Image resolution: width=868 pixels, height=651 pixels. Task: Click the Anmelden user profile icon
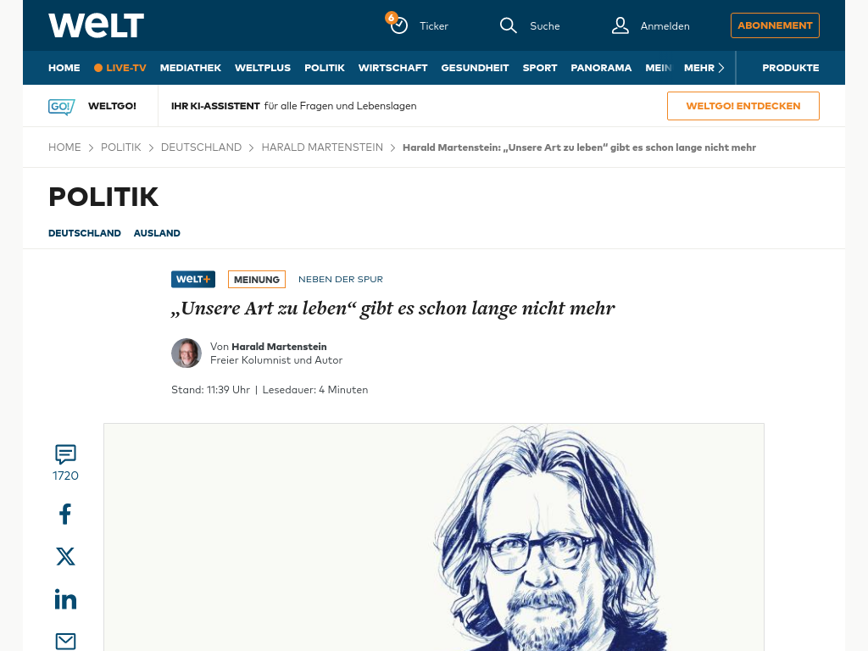click(620, 25)
